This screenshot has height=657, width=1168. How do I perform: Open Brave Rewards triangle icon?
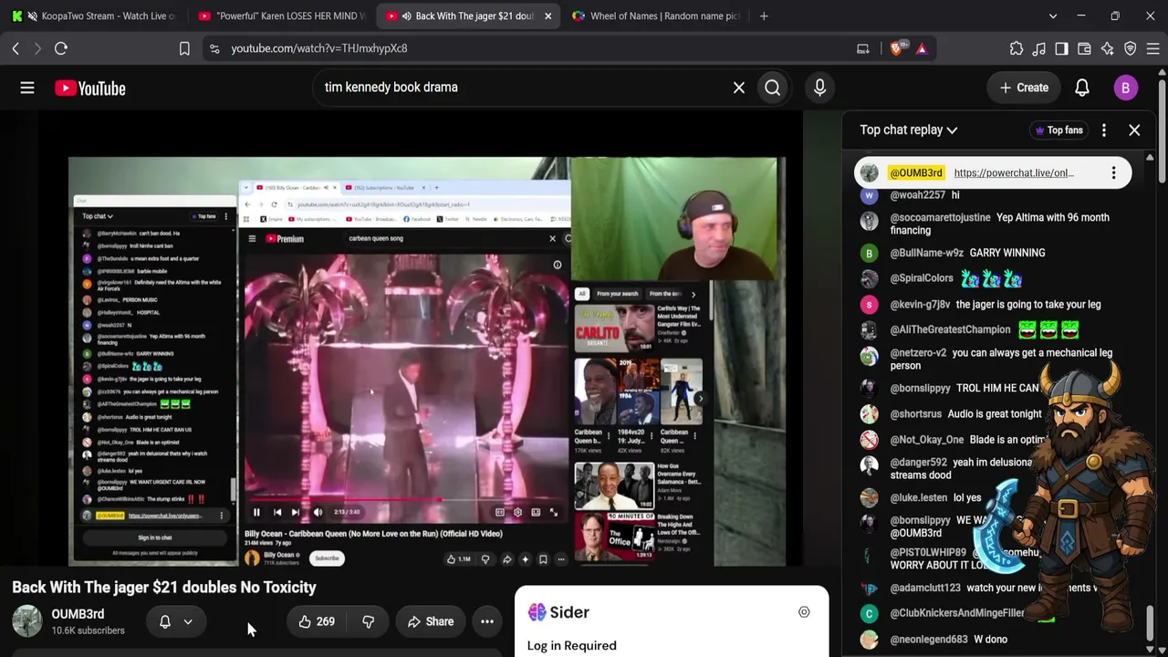pyautogui.click(x=922, y=48)
